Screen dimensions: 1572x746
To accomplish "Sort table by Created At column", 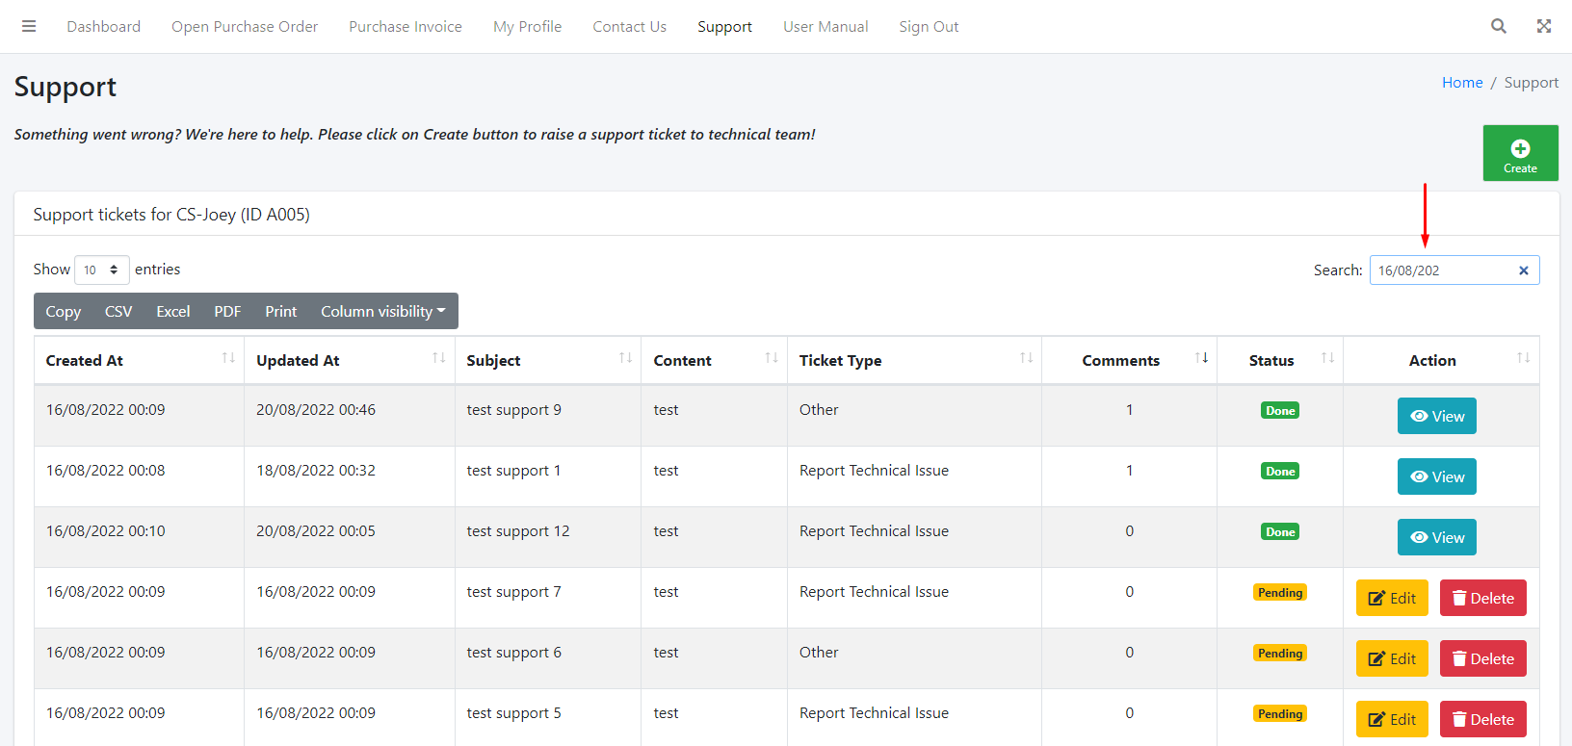I will click(139, 360).
